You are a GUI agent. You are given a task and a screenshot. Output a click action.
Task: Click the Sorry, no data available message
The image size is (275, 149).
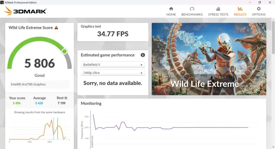(113, 83)
